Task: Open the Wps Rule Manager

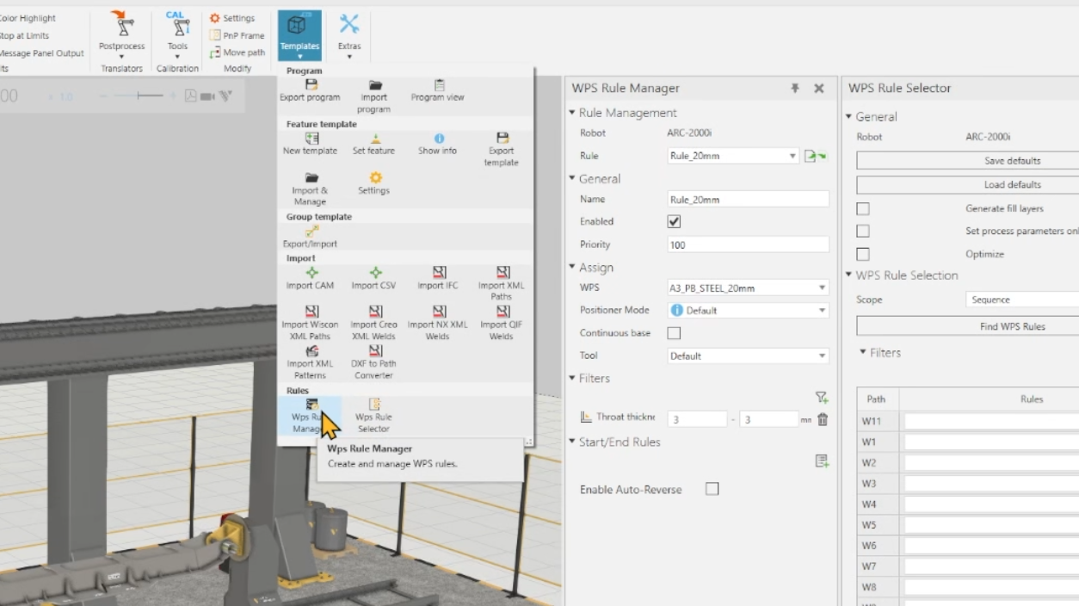Action: [x=310, y=415]
